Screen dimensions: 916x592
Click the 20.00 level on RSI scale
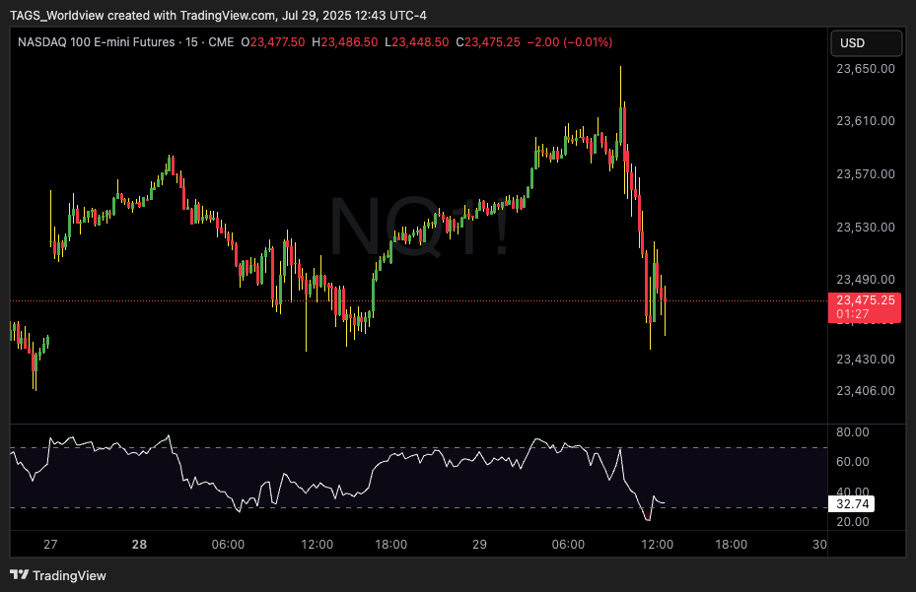[853, 521]
